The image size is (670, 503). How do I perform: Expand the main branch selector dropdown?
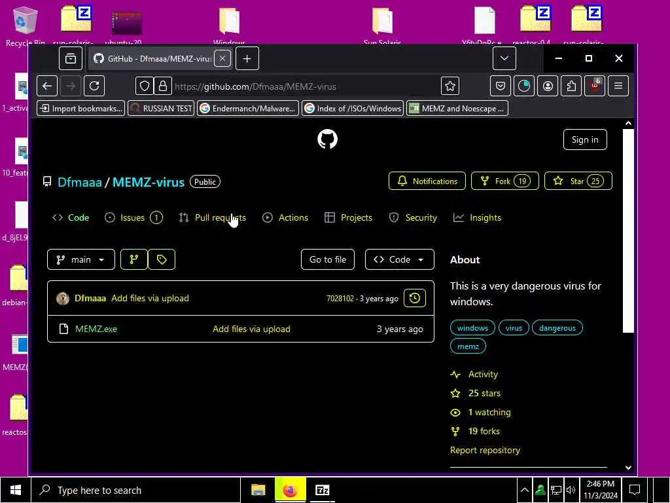81,259
